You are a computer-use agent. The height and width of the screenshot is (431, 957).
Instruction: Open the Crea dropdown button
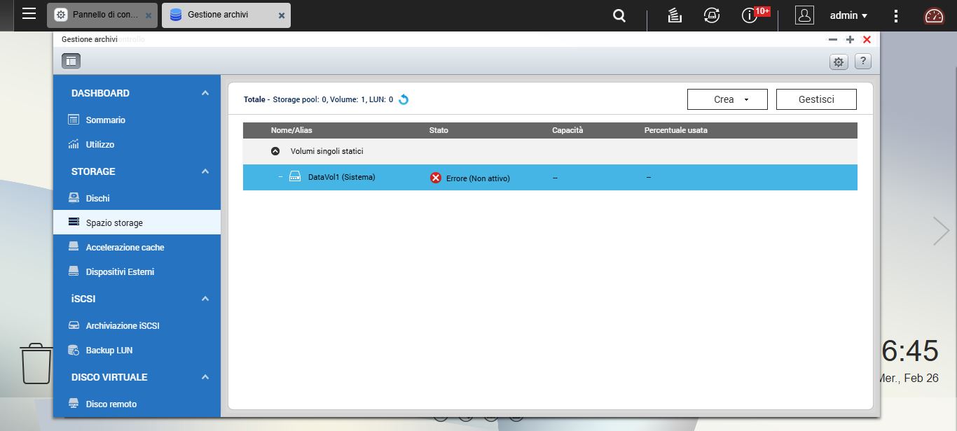(x=727, y=99)
